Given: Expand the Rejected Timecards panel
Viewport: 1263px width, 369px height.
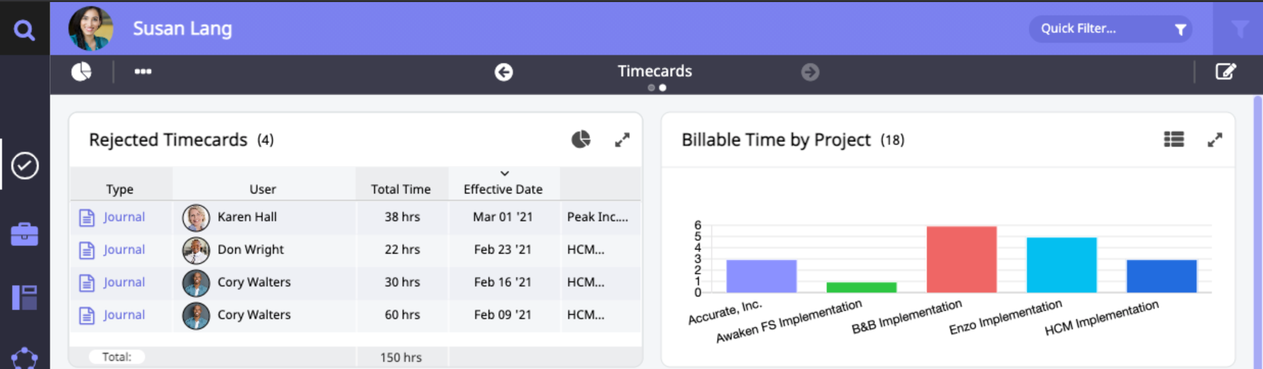Looking at the screenshot, I should point(622,140).
